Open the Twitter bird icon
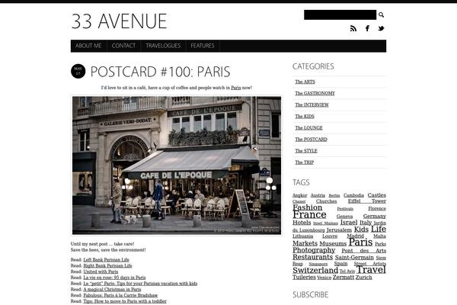 [381, 28]
